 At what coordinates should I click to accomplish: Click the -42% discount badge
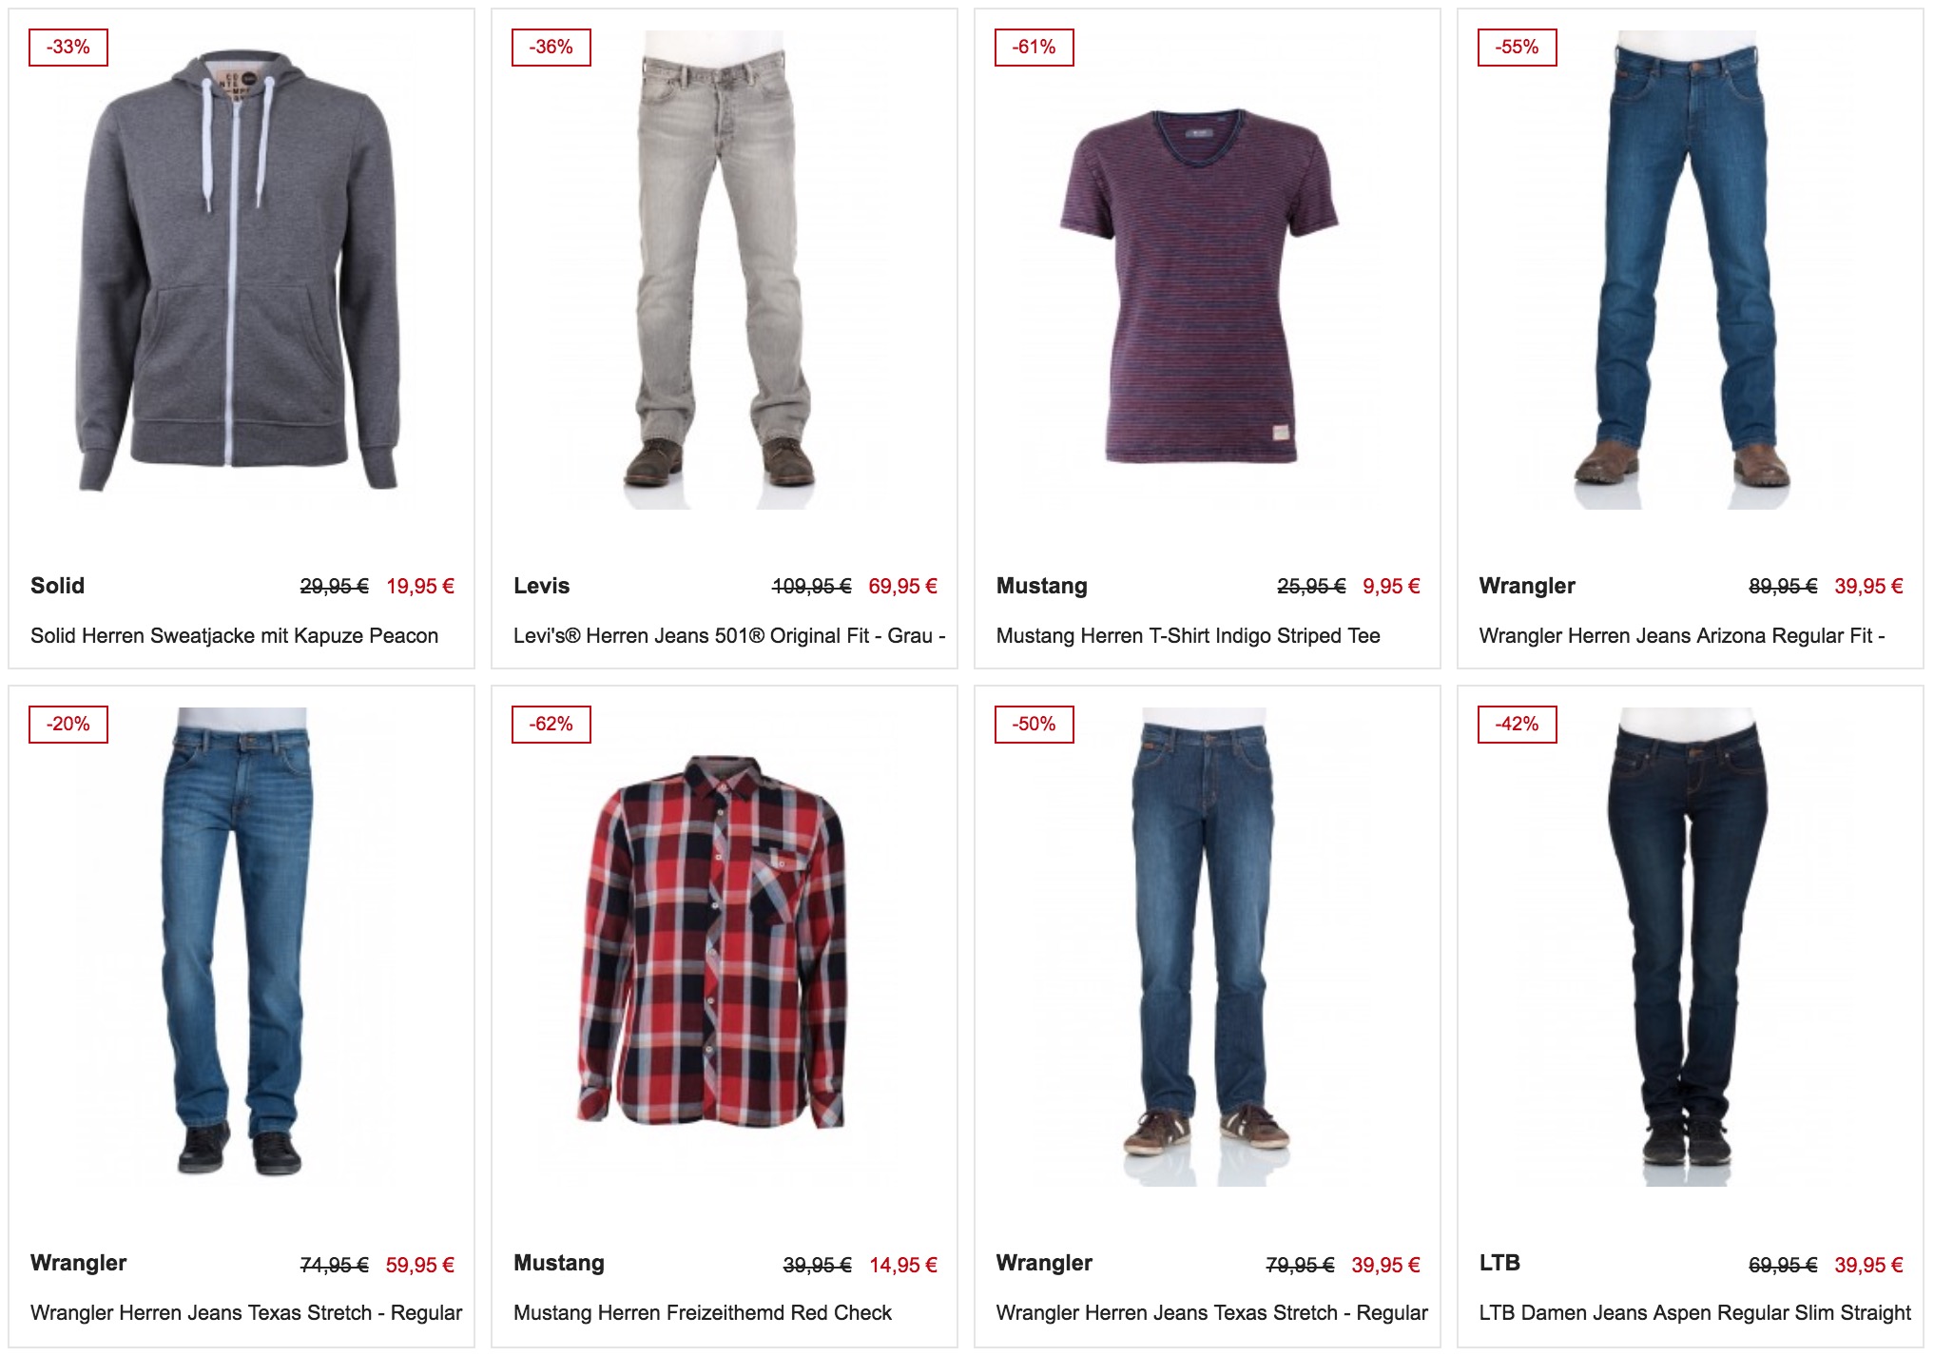(x=1518, y=725)
